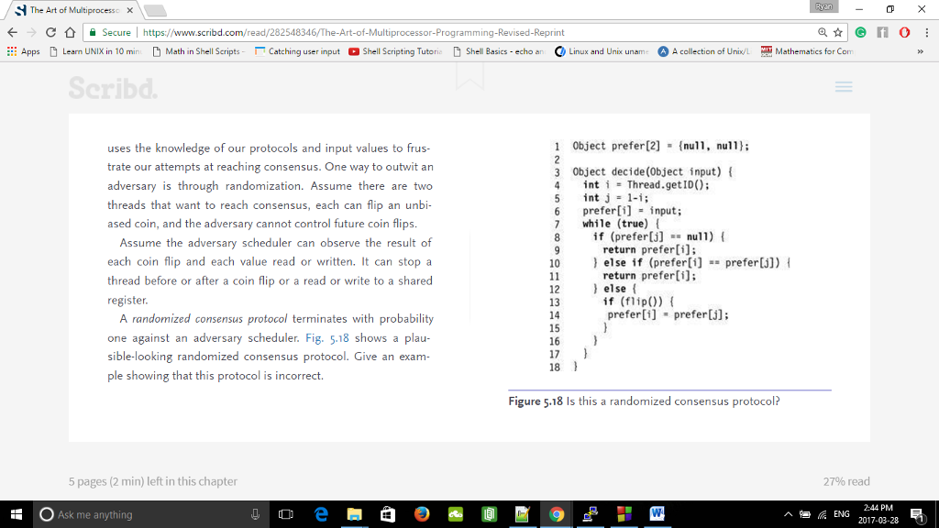Screen dimensions: 939x528
Task: Click the green circular extension icon
Action: pos(860,30)
